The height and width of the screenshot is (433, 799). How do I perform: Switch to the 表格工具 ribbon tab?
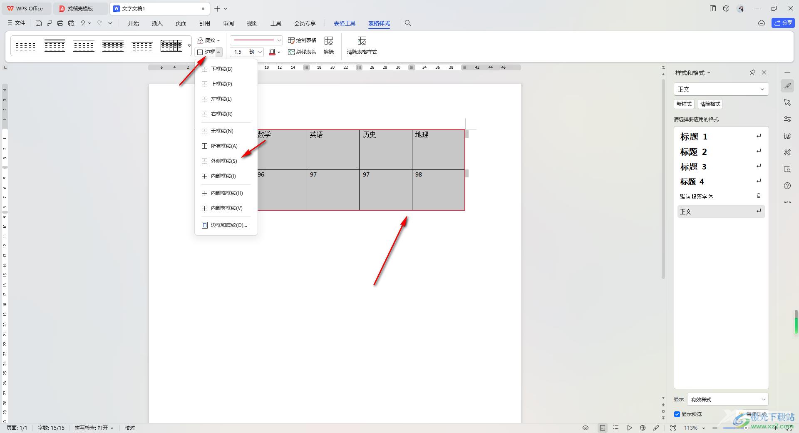tap(345, 23)
